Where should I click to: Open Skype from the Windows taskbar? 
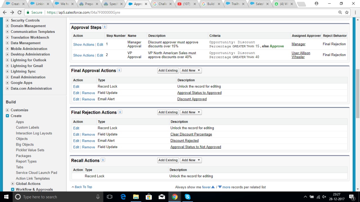pos(188,197)
